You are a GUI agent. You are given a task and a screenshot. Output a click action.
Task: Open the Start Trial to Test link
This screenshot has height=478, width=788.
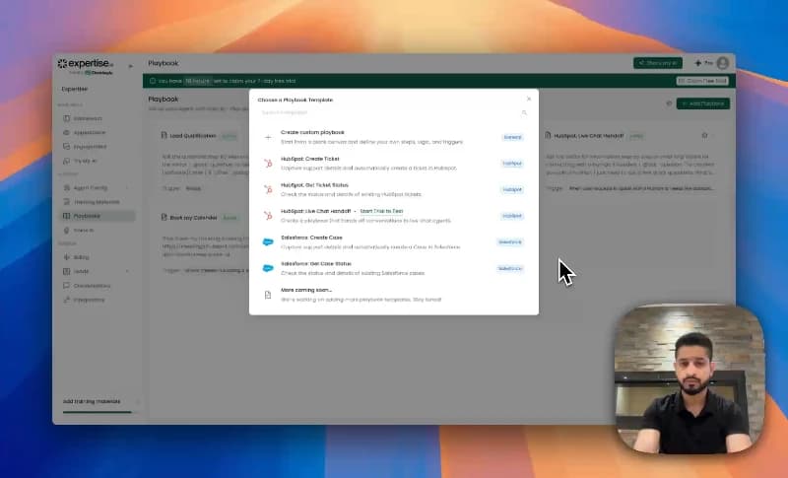point(381,211)
